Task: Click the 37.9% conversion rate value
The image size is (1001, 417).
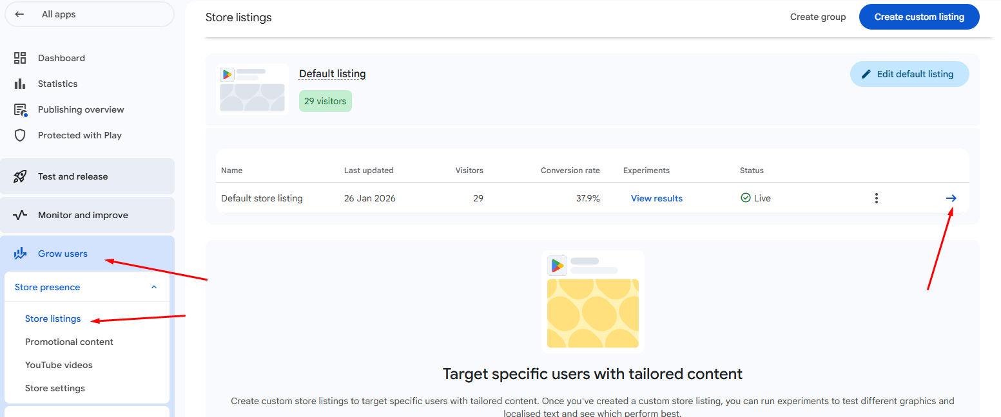Action: [x=588, y=198]
